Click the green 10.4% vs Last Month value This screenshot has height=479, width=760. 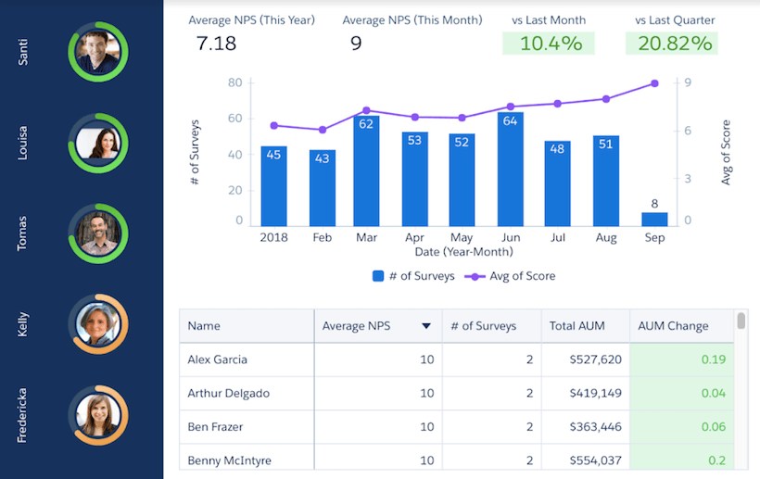(551, 43)
